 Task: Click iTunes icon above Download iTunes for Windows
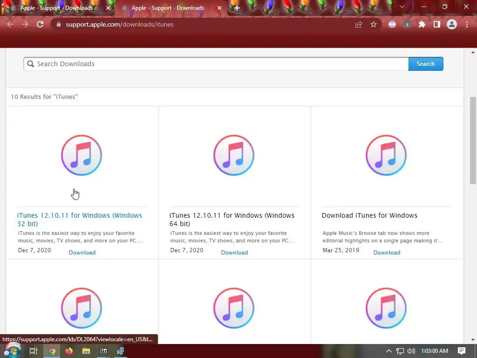tap(386, 155)
